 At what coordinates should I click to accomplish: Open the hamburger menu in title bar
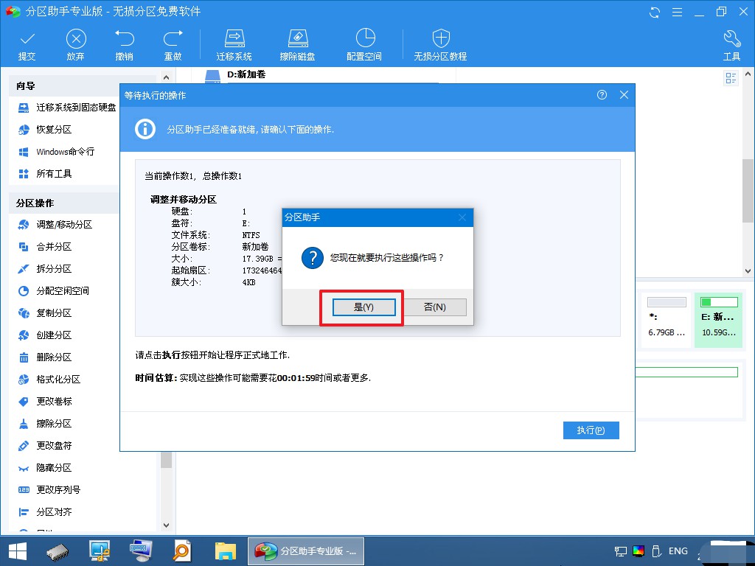point(677,13)
